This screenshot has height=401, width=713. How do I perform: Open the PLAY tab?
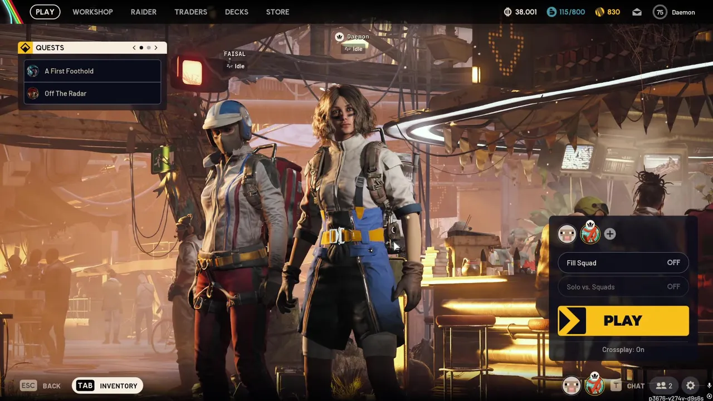click(45, 12)
